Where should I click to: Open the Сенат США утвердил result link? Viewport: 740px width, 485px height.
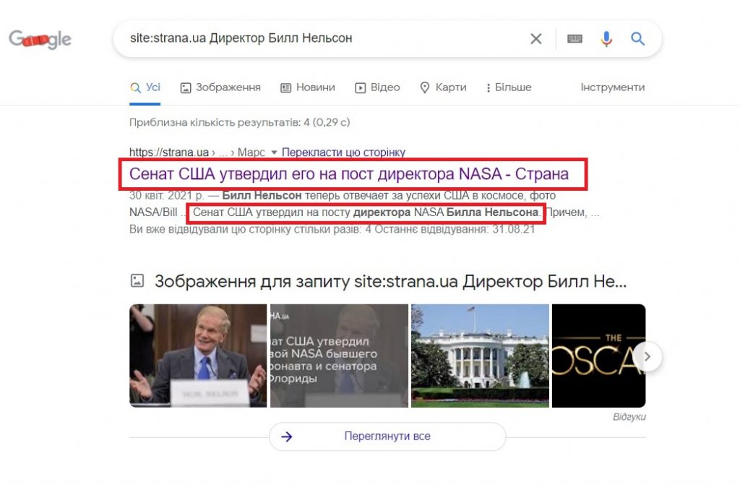coord(349,173)
